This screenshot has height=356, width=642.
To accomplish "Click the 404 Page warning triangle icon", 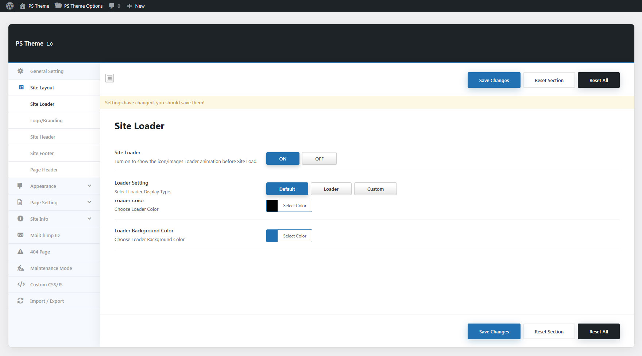I will pyautogui.click(x=20, y=252).
